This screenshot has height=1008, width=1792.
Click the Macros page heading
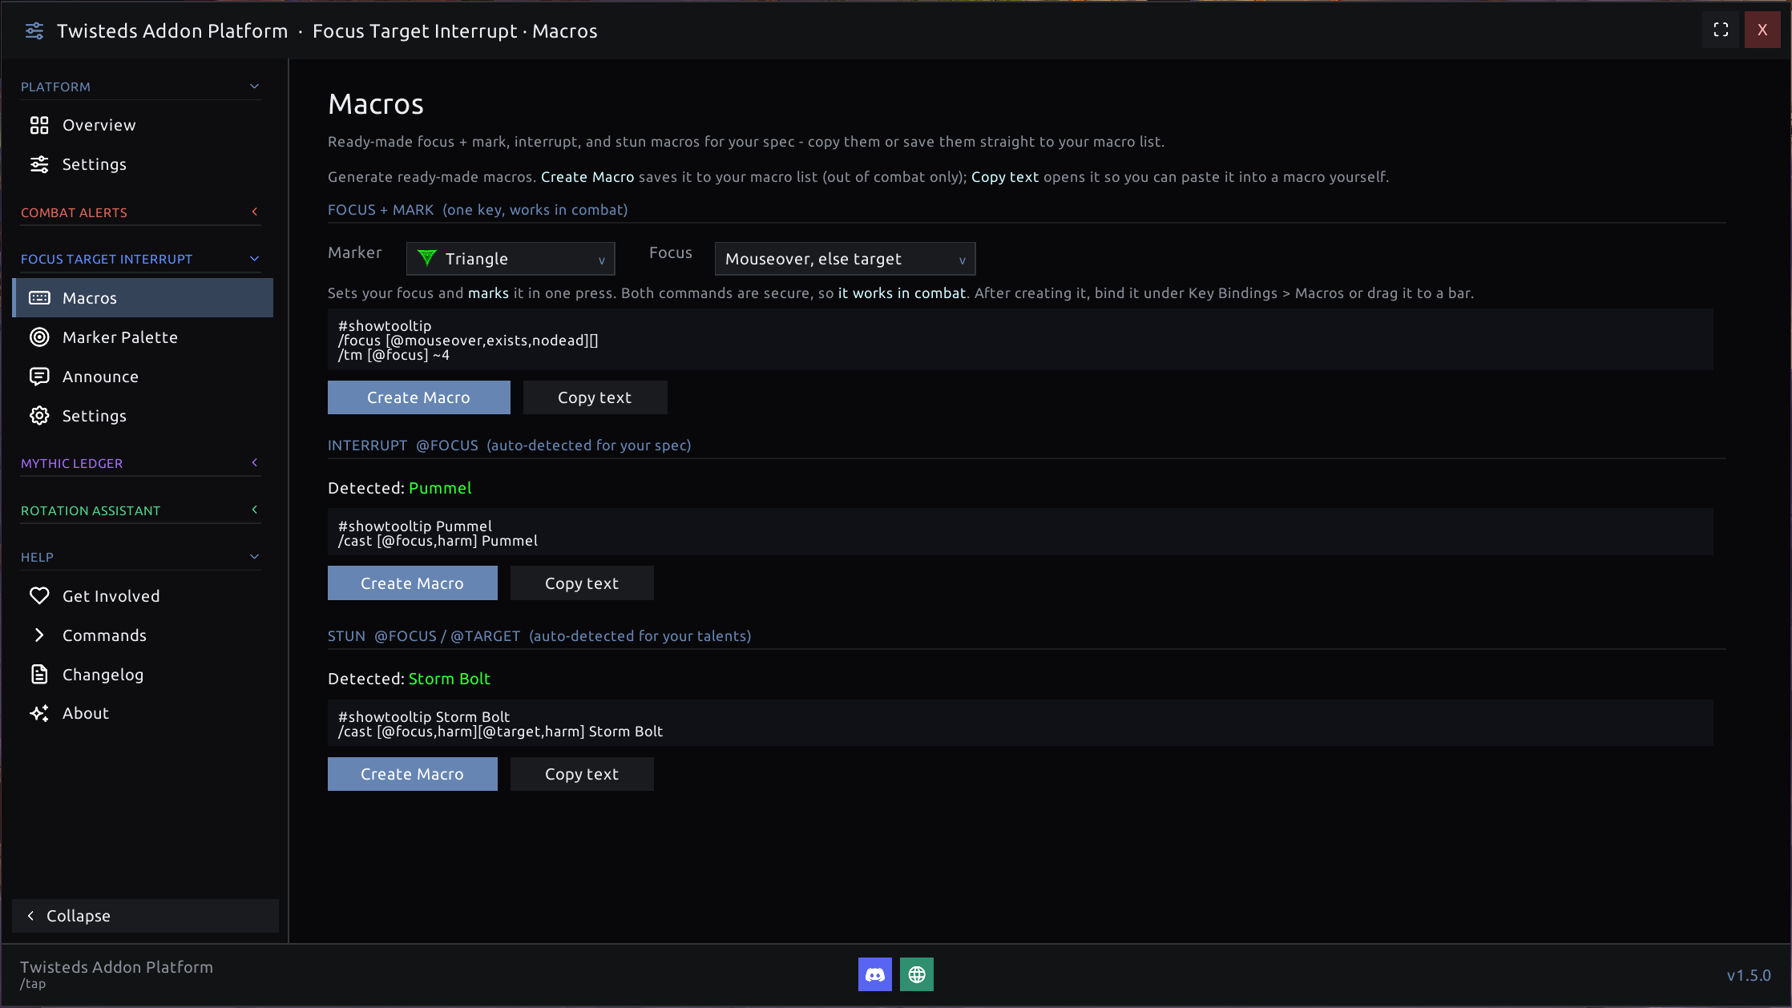376,104
